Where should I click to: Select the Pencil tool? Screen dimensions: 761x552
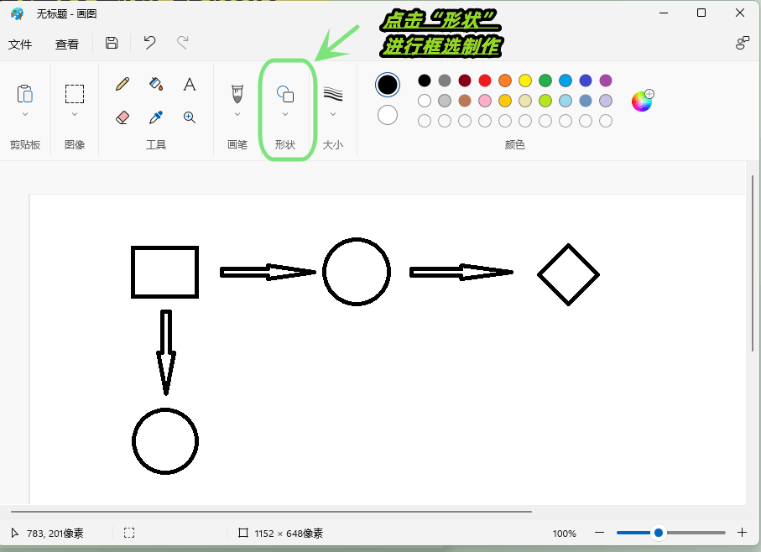[x=122, y=84]
